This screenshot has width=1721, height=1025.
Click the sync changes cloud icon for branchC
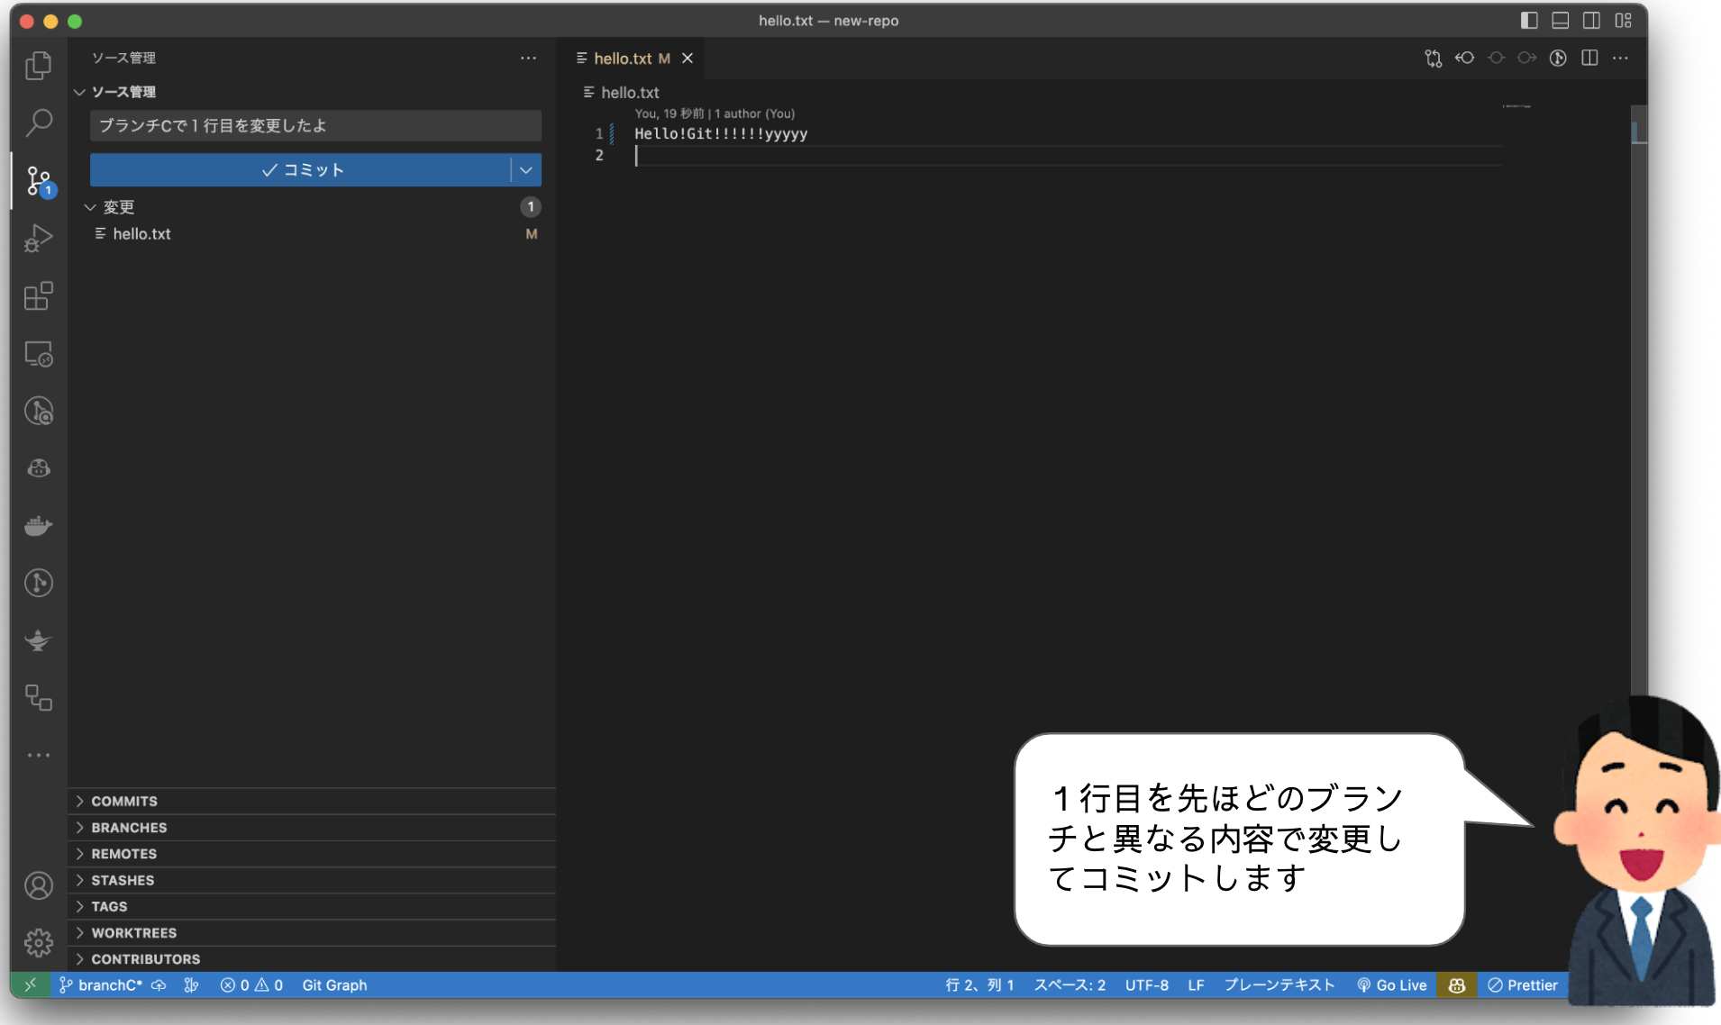click(159, 984)
